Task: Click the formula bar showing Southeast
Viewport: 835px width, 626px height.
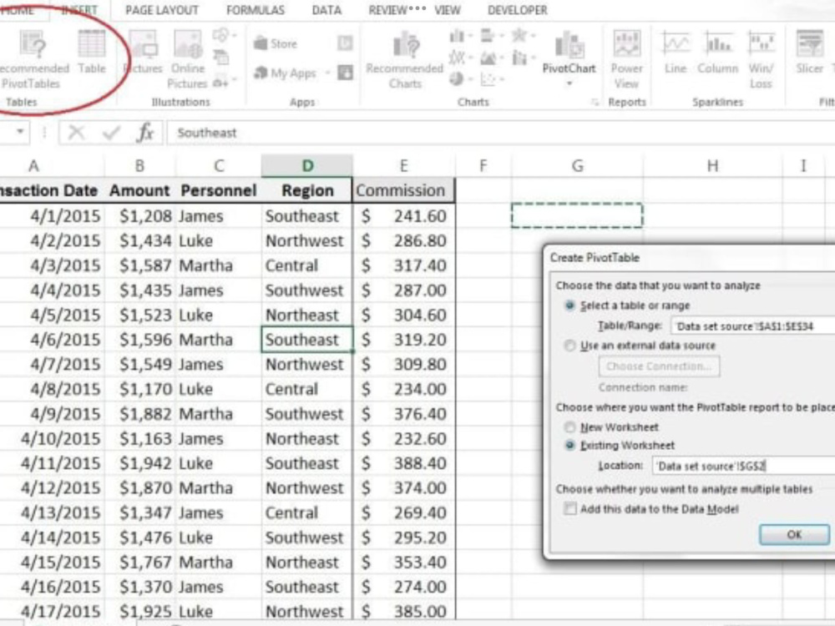Action: pyautogui.click(x=500, y=133)
